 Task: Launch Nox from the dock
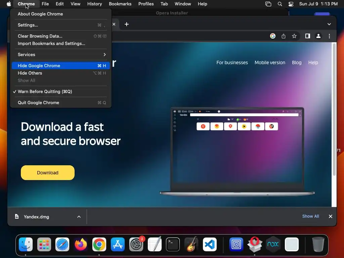[273, 244]
